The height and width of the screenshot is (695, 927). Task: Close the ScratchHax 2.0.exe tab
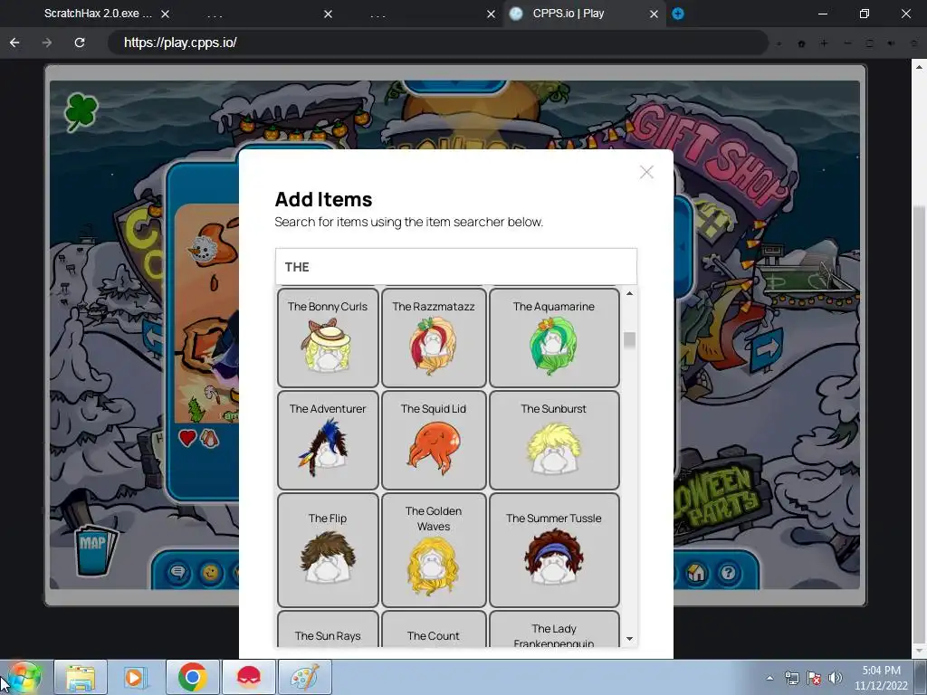pos(166,14)
